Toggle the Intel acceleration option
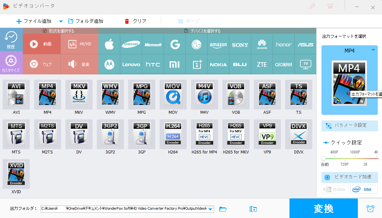 point(364,190)
